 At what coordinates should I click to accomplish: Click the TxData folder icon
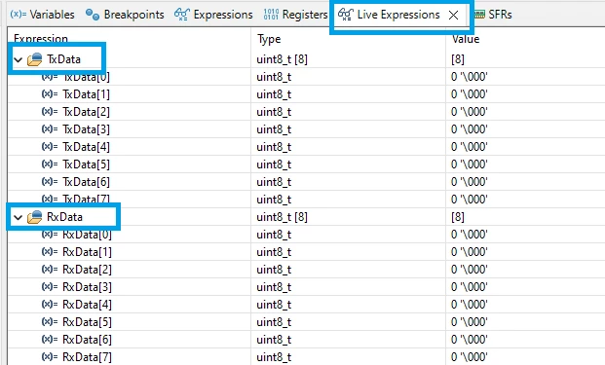coord(34,59)
